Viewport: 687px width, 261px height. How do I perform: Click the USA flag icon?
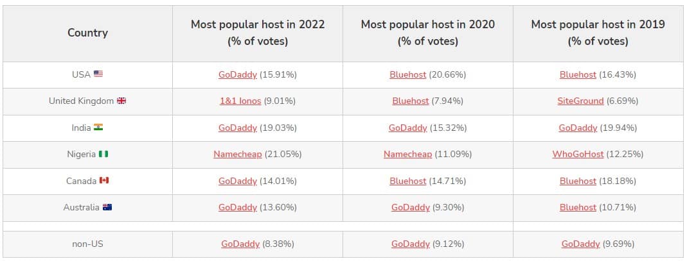98,74
